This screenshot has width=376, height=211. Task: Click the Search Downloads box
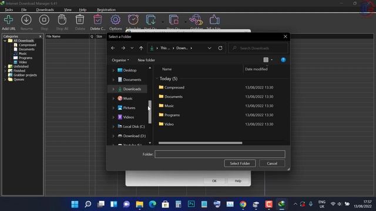(258, 48)
